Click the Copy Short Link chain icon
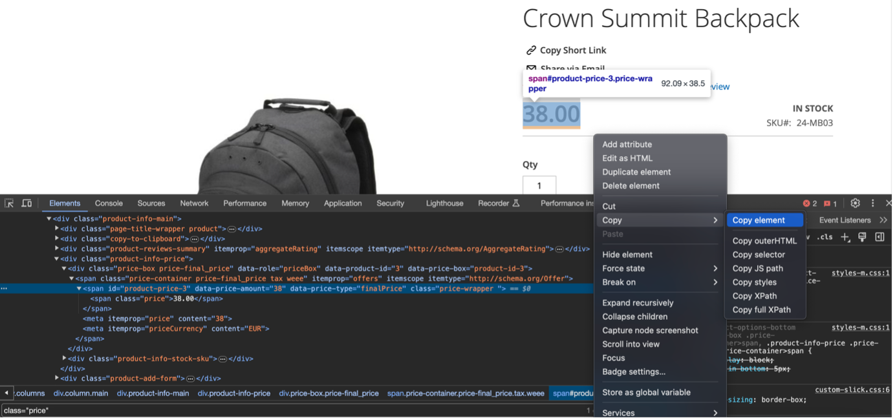 (x=531, y=50)
